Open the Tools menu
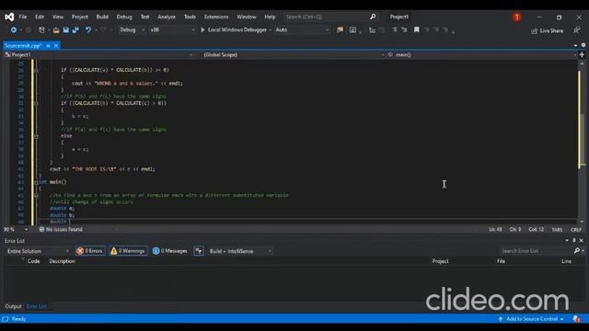This screenshot has height=331, width=589. 190,17
